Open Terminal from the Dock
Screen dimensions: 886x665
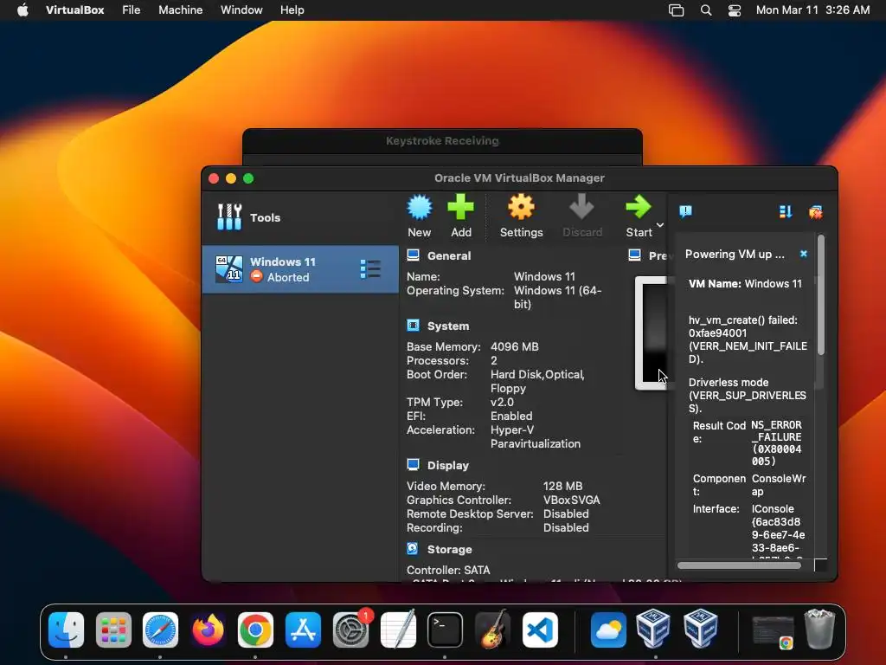click(x=446, y=629)
